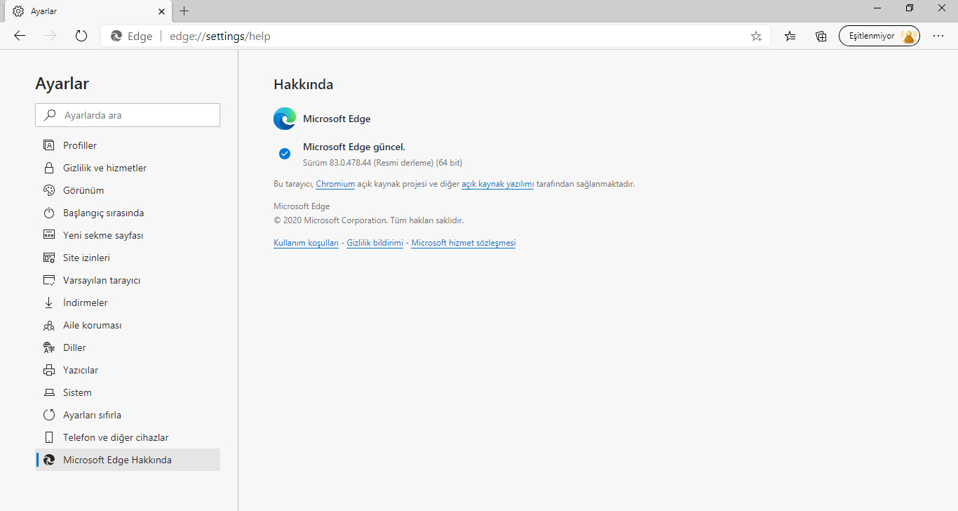The width and height of the screenshot is (958, 511).
Task: Click the Edge site info icon in address bar
Action: (x=116, y=36)
